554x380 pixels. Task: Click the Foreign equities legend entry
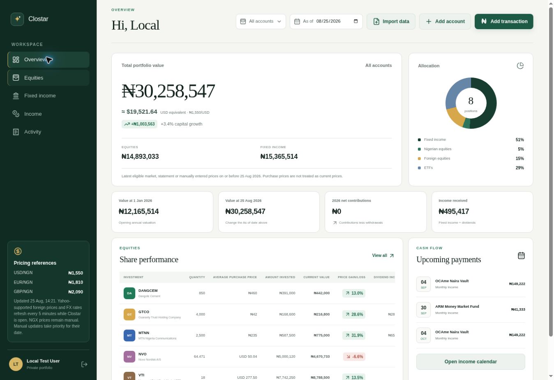pos(471,158)
